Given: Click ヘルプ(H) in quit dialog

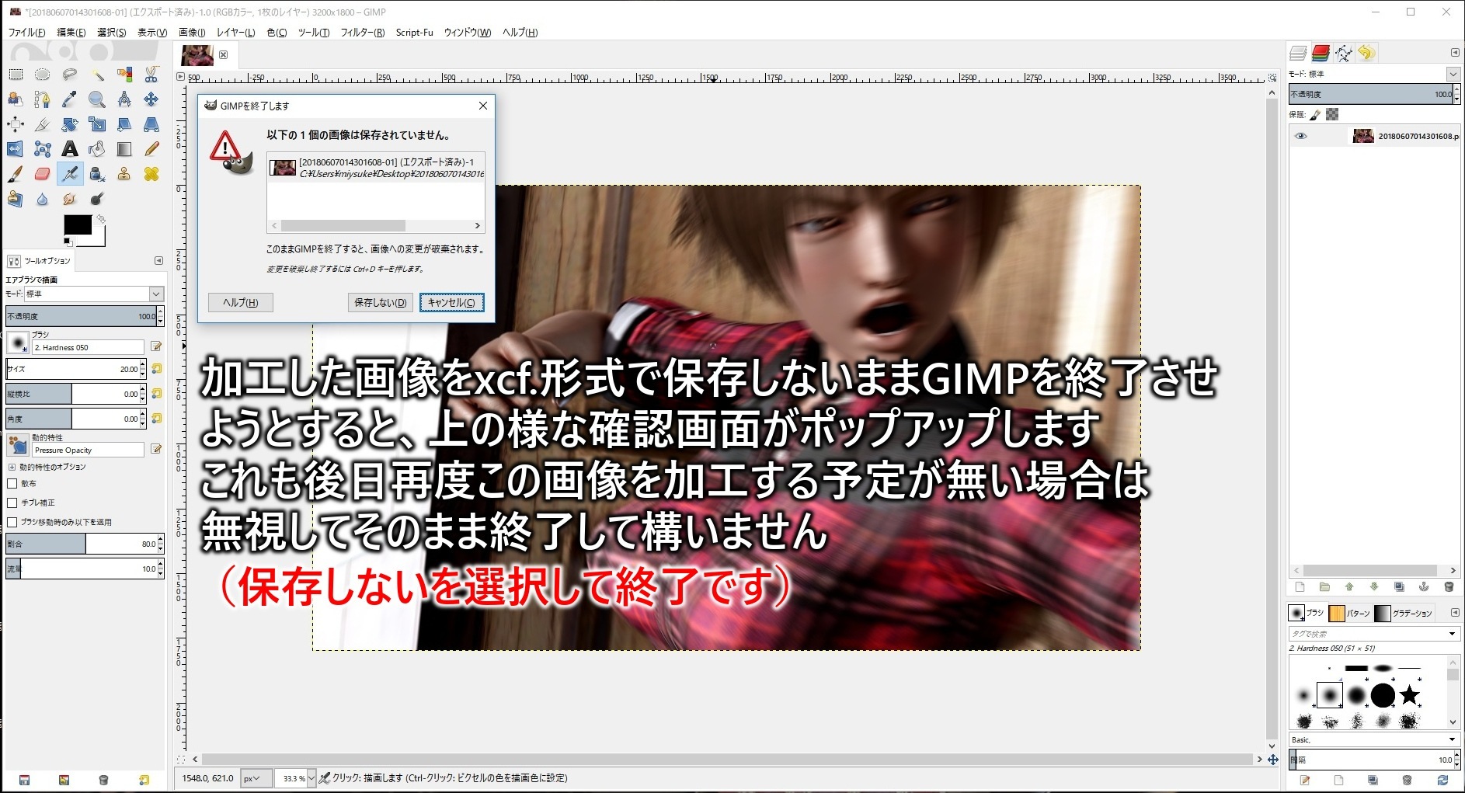Looking at the screenshot, I should click(x=241, y=302).
